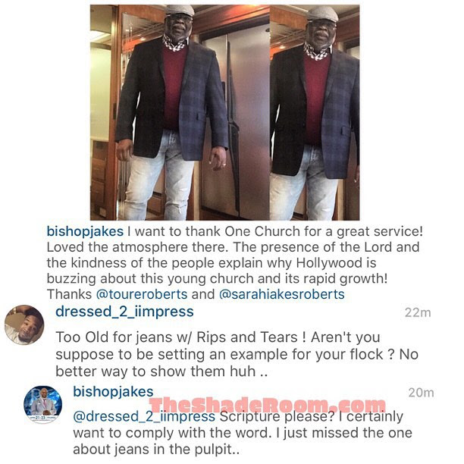Viewport: 464px width, 464px height.
Task: Tap caption line 'Loved the atmosphere there'
Action: (x=233, y=247)
